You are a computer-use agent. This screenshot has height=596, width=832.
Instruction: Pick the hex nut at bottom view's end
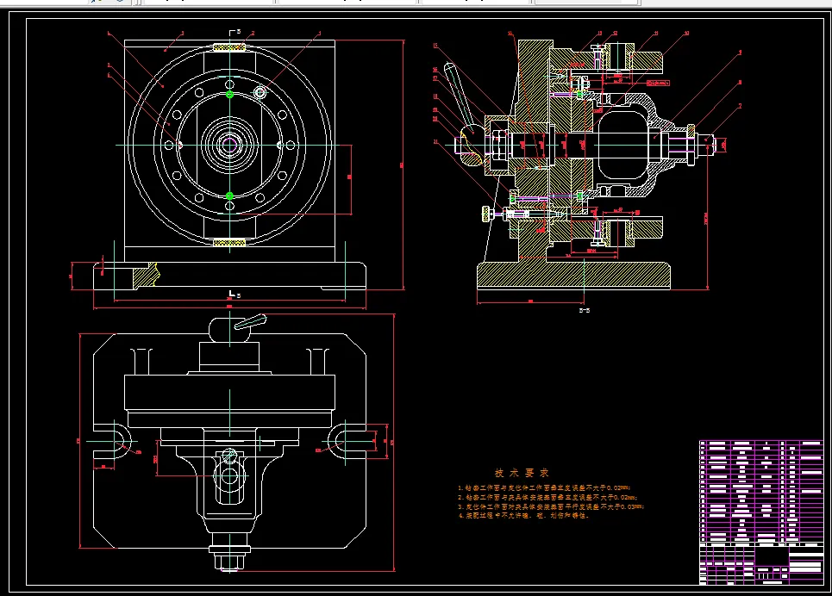tap(229, 562)
